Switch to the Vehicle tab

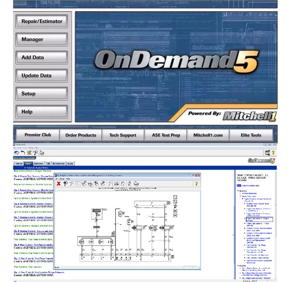pos(19,164)
